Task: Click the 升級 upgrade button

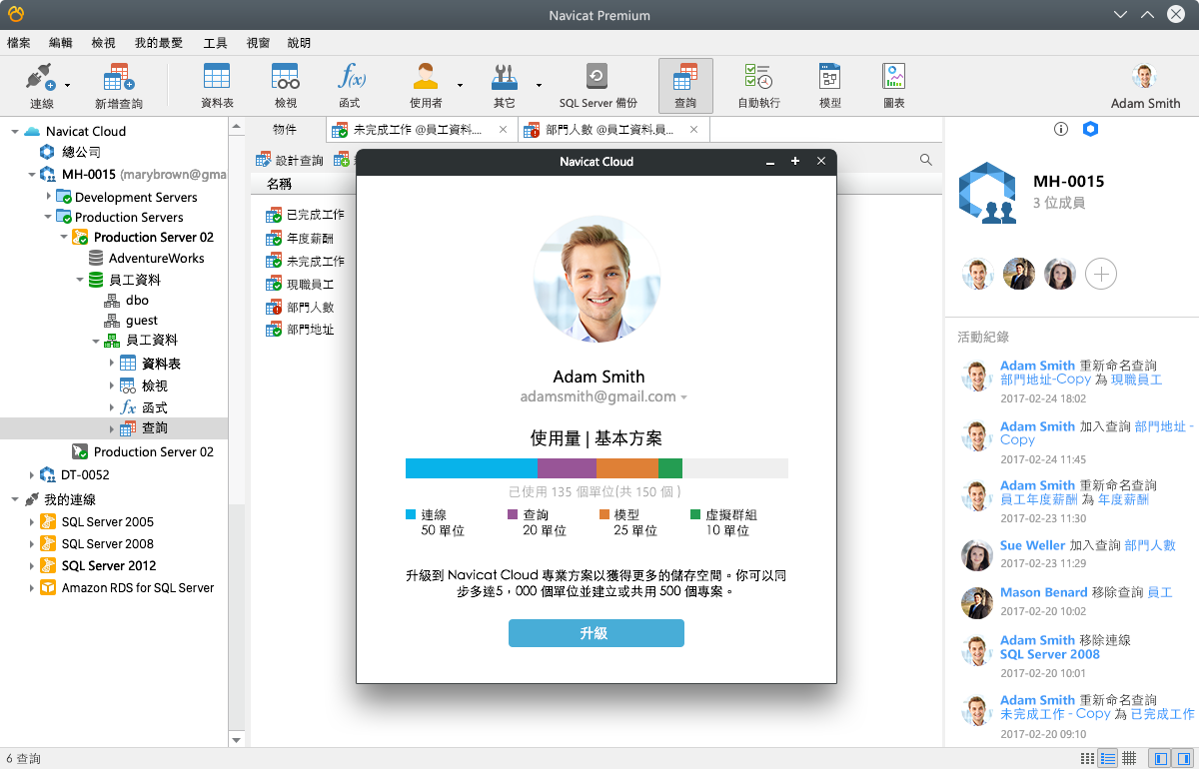Action: tap(596, 633)
